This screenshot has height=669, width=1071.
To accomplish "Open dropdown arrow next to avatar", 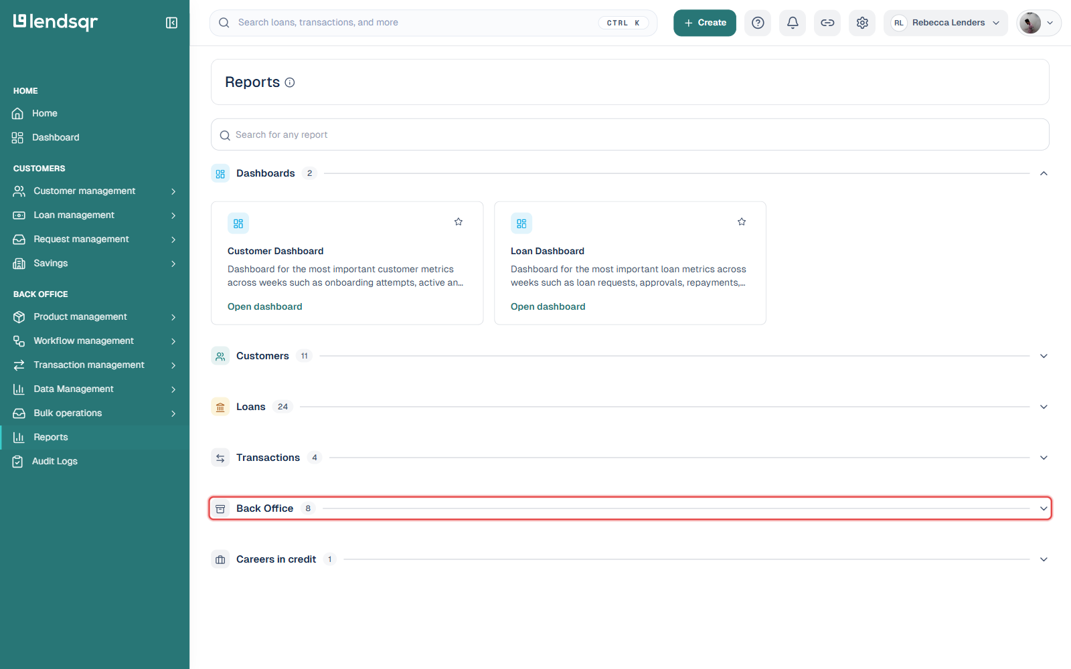I will click(x=1050, y=23).
